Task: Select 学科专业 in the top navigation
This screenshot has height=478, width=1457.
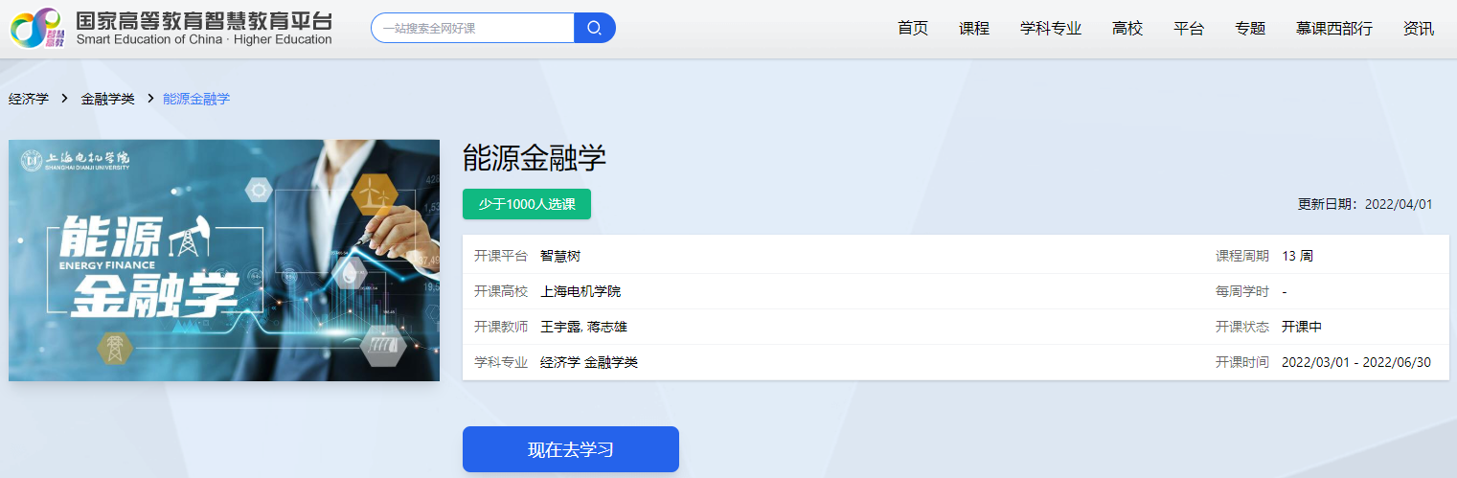Action: click(x=1050, y=29)
